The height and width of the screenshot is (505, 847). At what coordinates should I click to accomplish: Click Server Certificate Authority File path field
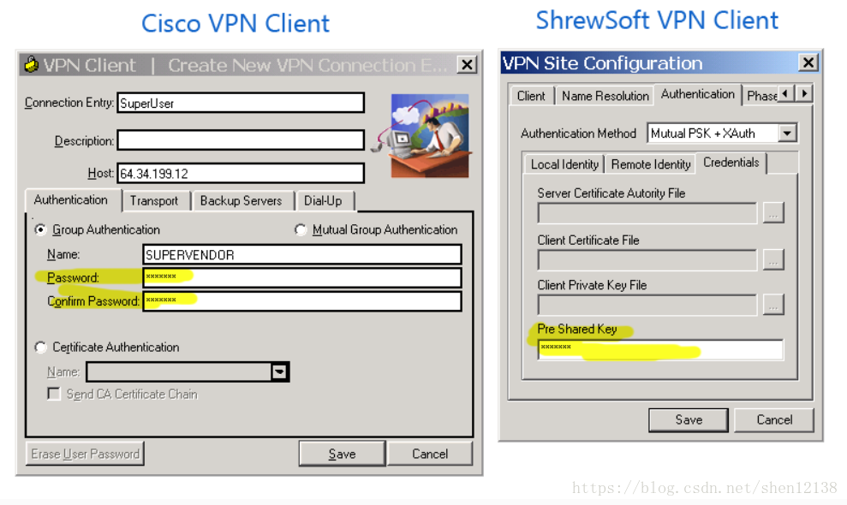647,213
